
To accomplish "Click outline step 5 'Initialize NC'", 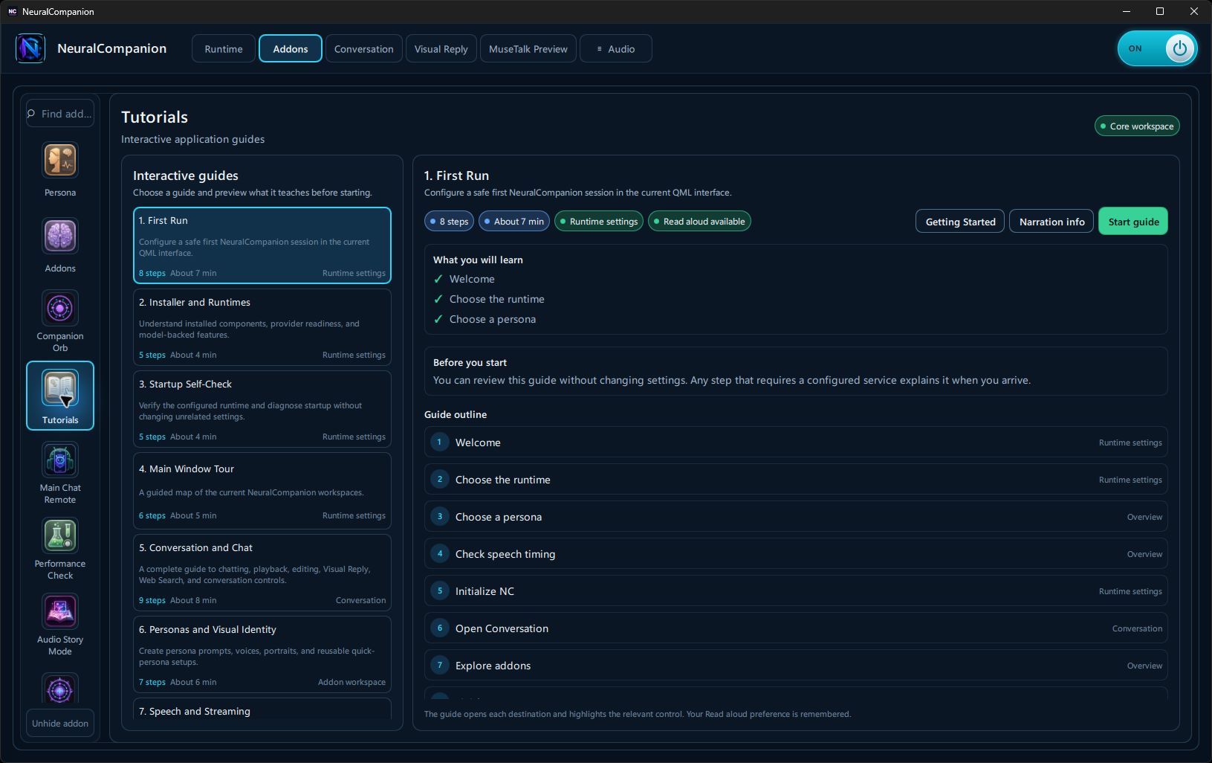I will (796, 591).
